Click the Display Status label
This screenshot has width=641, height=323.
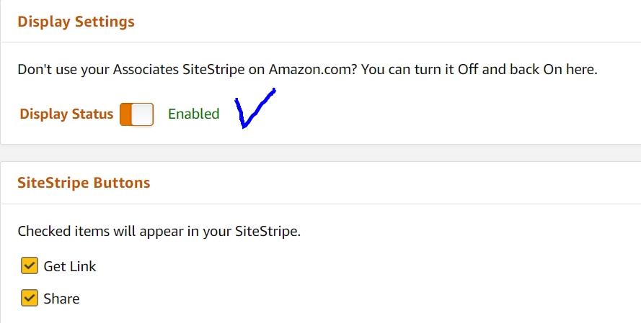(66, 114)
